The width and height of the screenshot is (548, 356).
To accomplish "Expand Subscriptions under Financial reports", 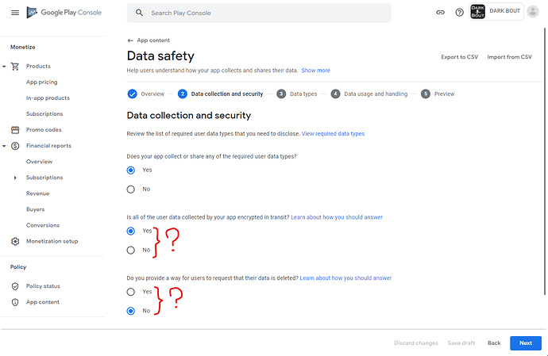I will point(15,178).
